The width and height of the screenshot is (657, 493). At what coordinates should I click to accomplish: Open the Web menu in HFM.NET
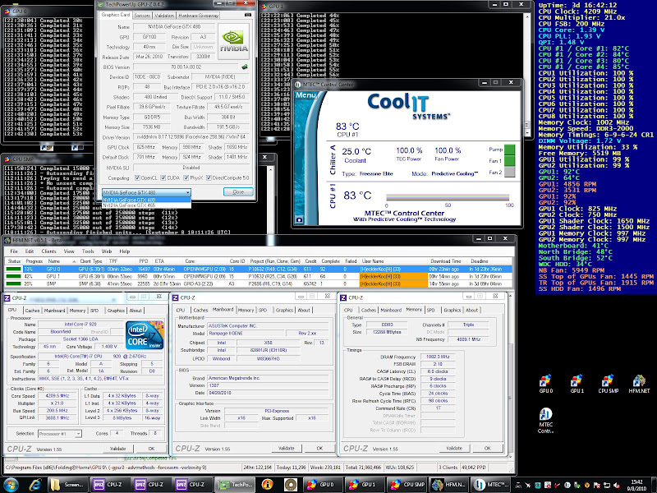coord(107,251)
